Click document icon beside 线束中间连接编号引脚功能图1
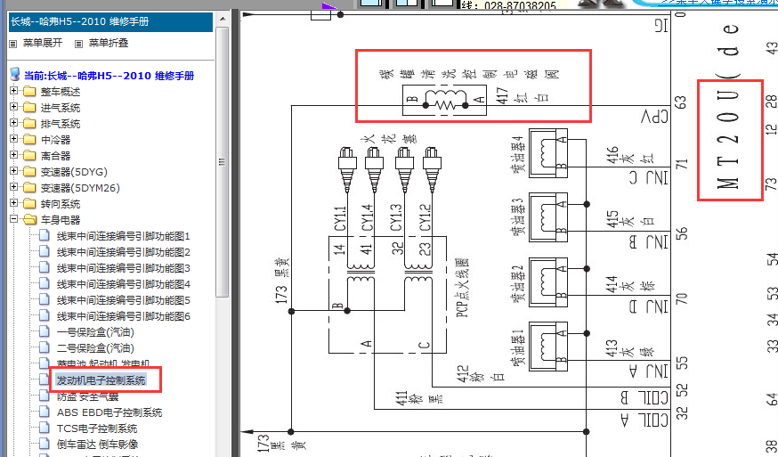 (45, 235)
